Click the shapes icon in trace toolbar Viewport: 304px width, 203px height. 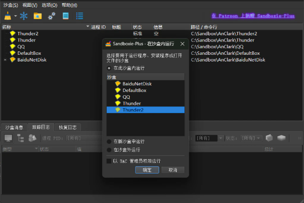(32, 138)
